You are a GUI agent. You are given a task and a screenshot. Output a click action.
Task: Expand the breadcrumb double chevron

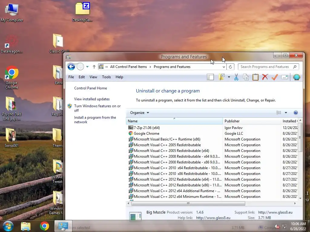click(107, 67)
